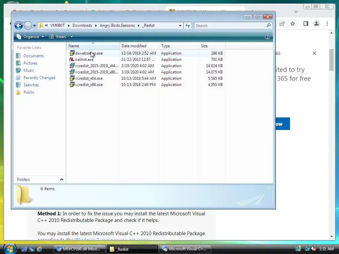Viewport: 339px width, 254px height.
Task: Sort by Date modified column header
Action: [x=139, y=46]
